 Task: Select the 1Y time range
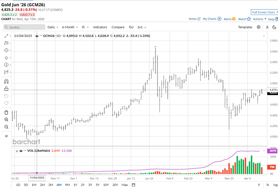(75, 185)
